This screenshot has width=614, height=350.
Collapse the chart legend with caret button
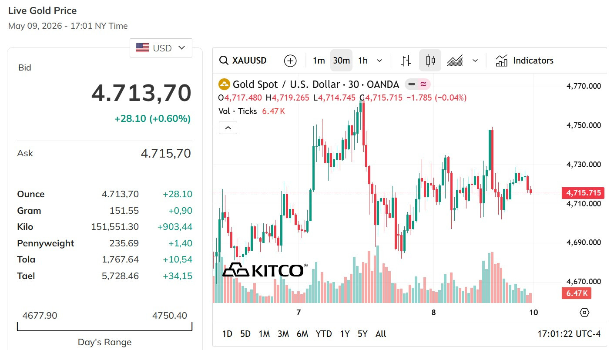(x=228, y=128)
